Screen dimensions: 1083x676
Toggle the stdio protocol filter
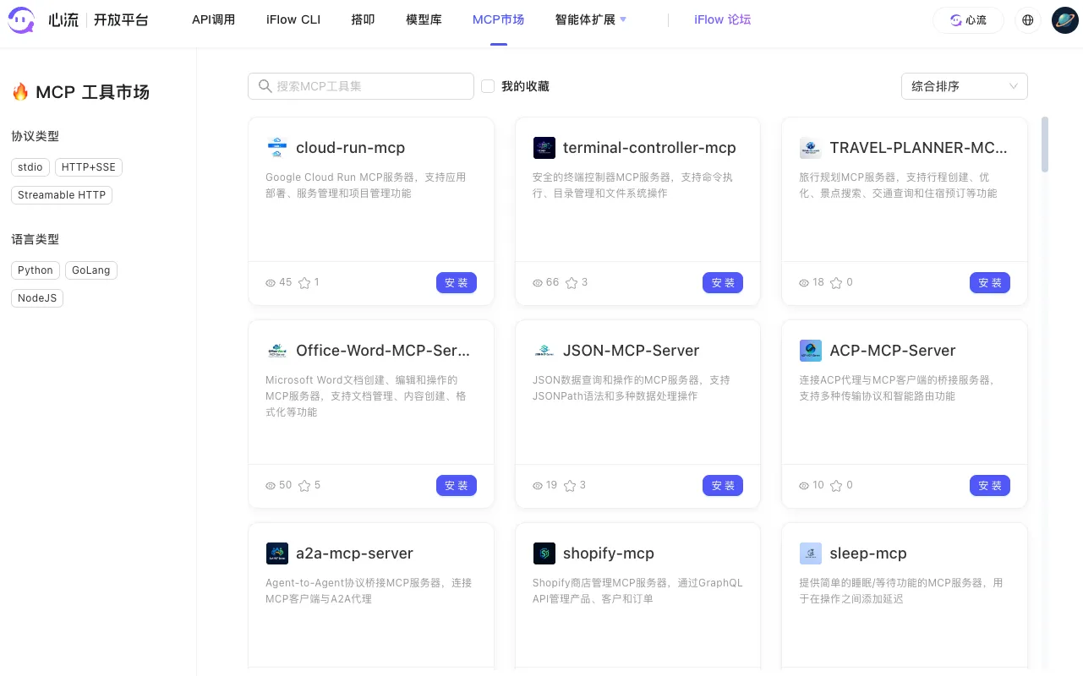pyautogui.click(x=30, y=167)
